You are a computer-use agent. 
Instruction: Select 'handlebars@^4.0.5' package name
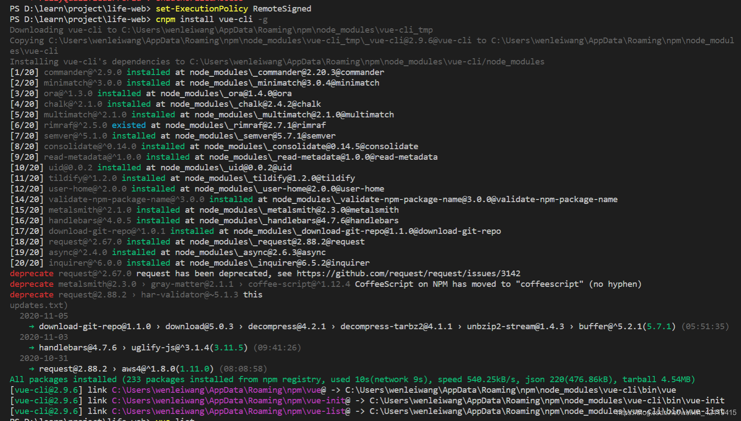90,221
